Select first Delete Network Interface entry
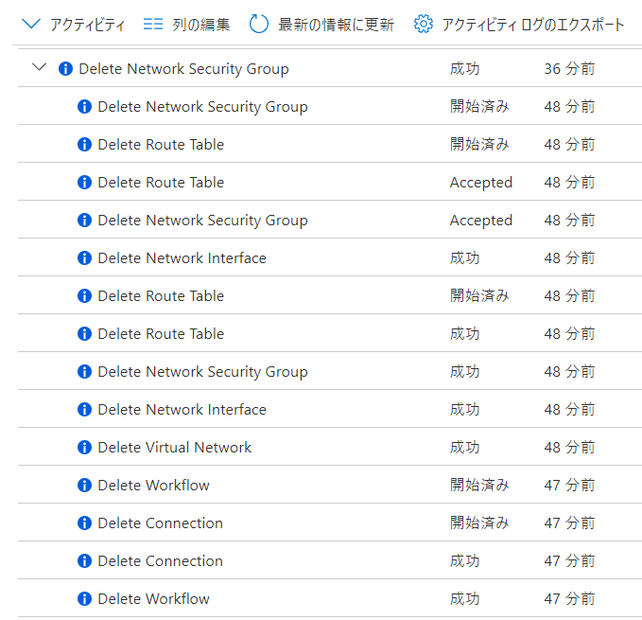Screen dimensions: 642x620 tap(182, 258)
